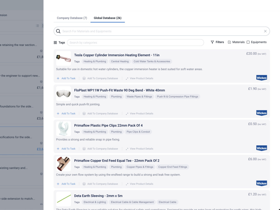Open Tesla Copper Cylinder Immersion Heating Element title
Screen dimensions: 280x210
pos(117,55)
